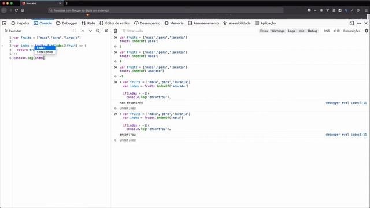Pretty print code with braces icon

75,31
